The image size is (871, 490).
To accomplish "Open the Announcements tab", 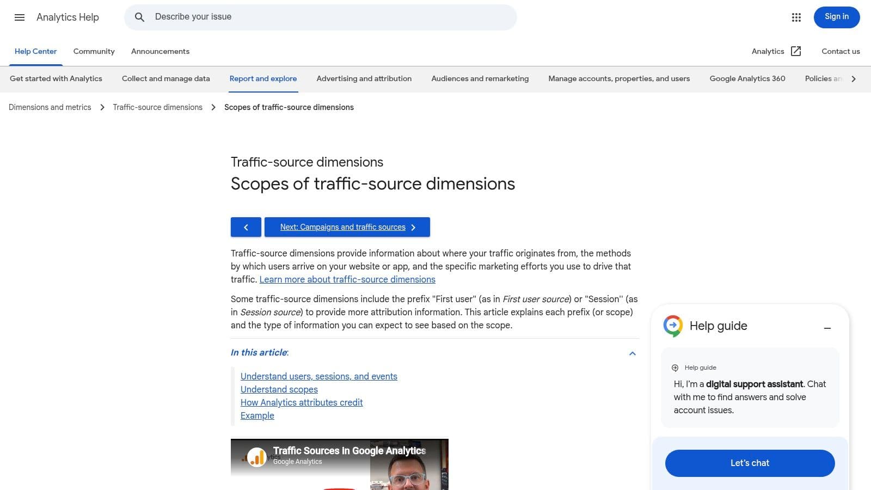I will 161,51.
